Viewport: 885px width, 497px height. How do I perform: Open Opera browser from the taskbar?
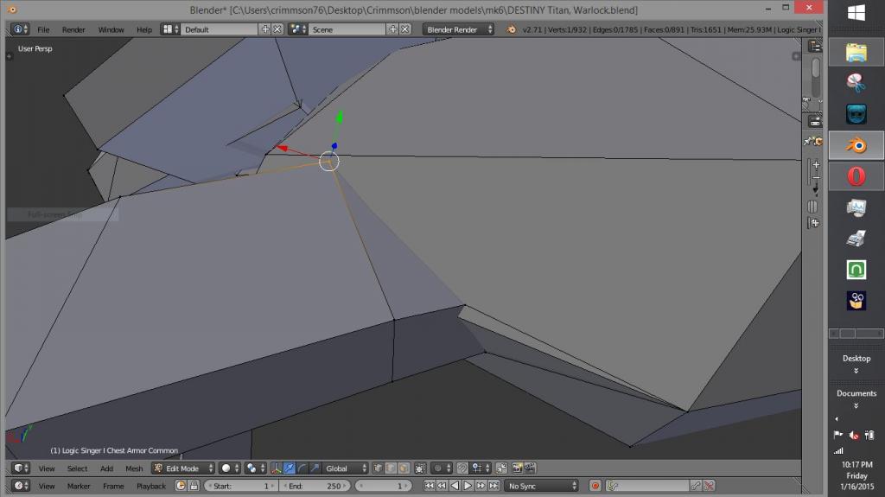click(x=856, y=176)
